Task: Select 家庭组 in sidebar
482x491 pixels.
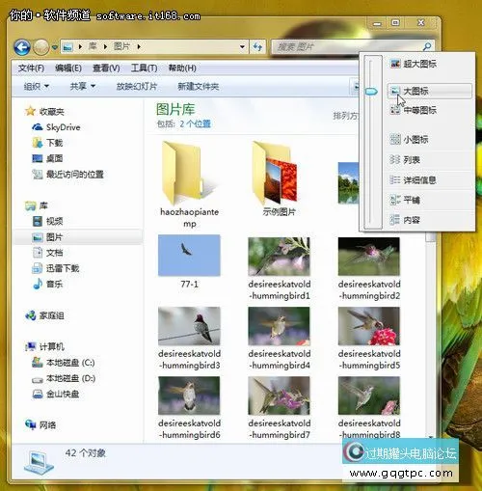Action: (44, 315)
